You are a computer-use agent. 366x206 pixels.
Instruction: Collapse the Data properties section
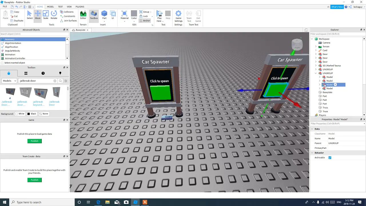pyautogui.click(x=312, y=129)
